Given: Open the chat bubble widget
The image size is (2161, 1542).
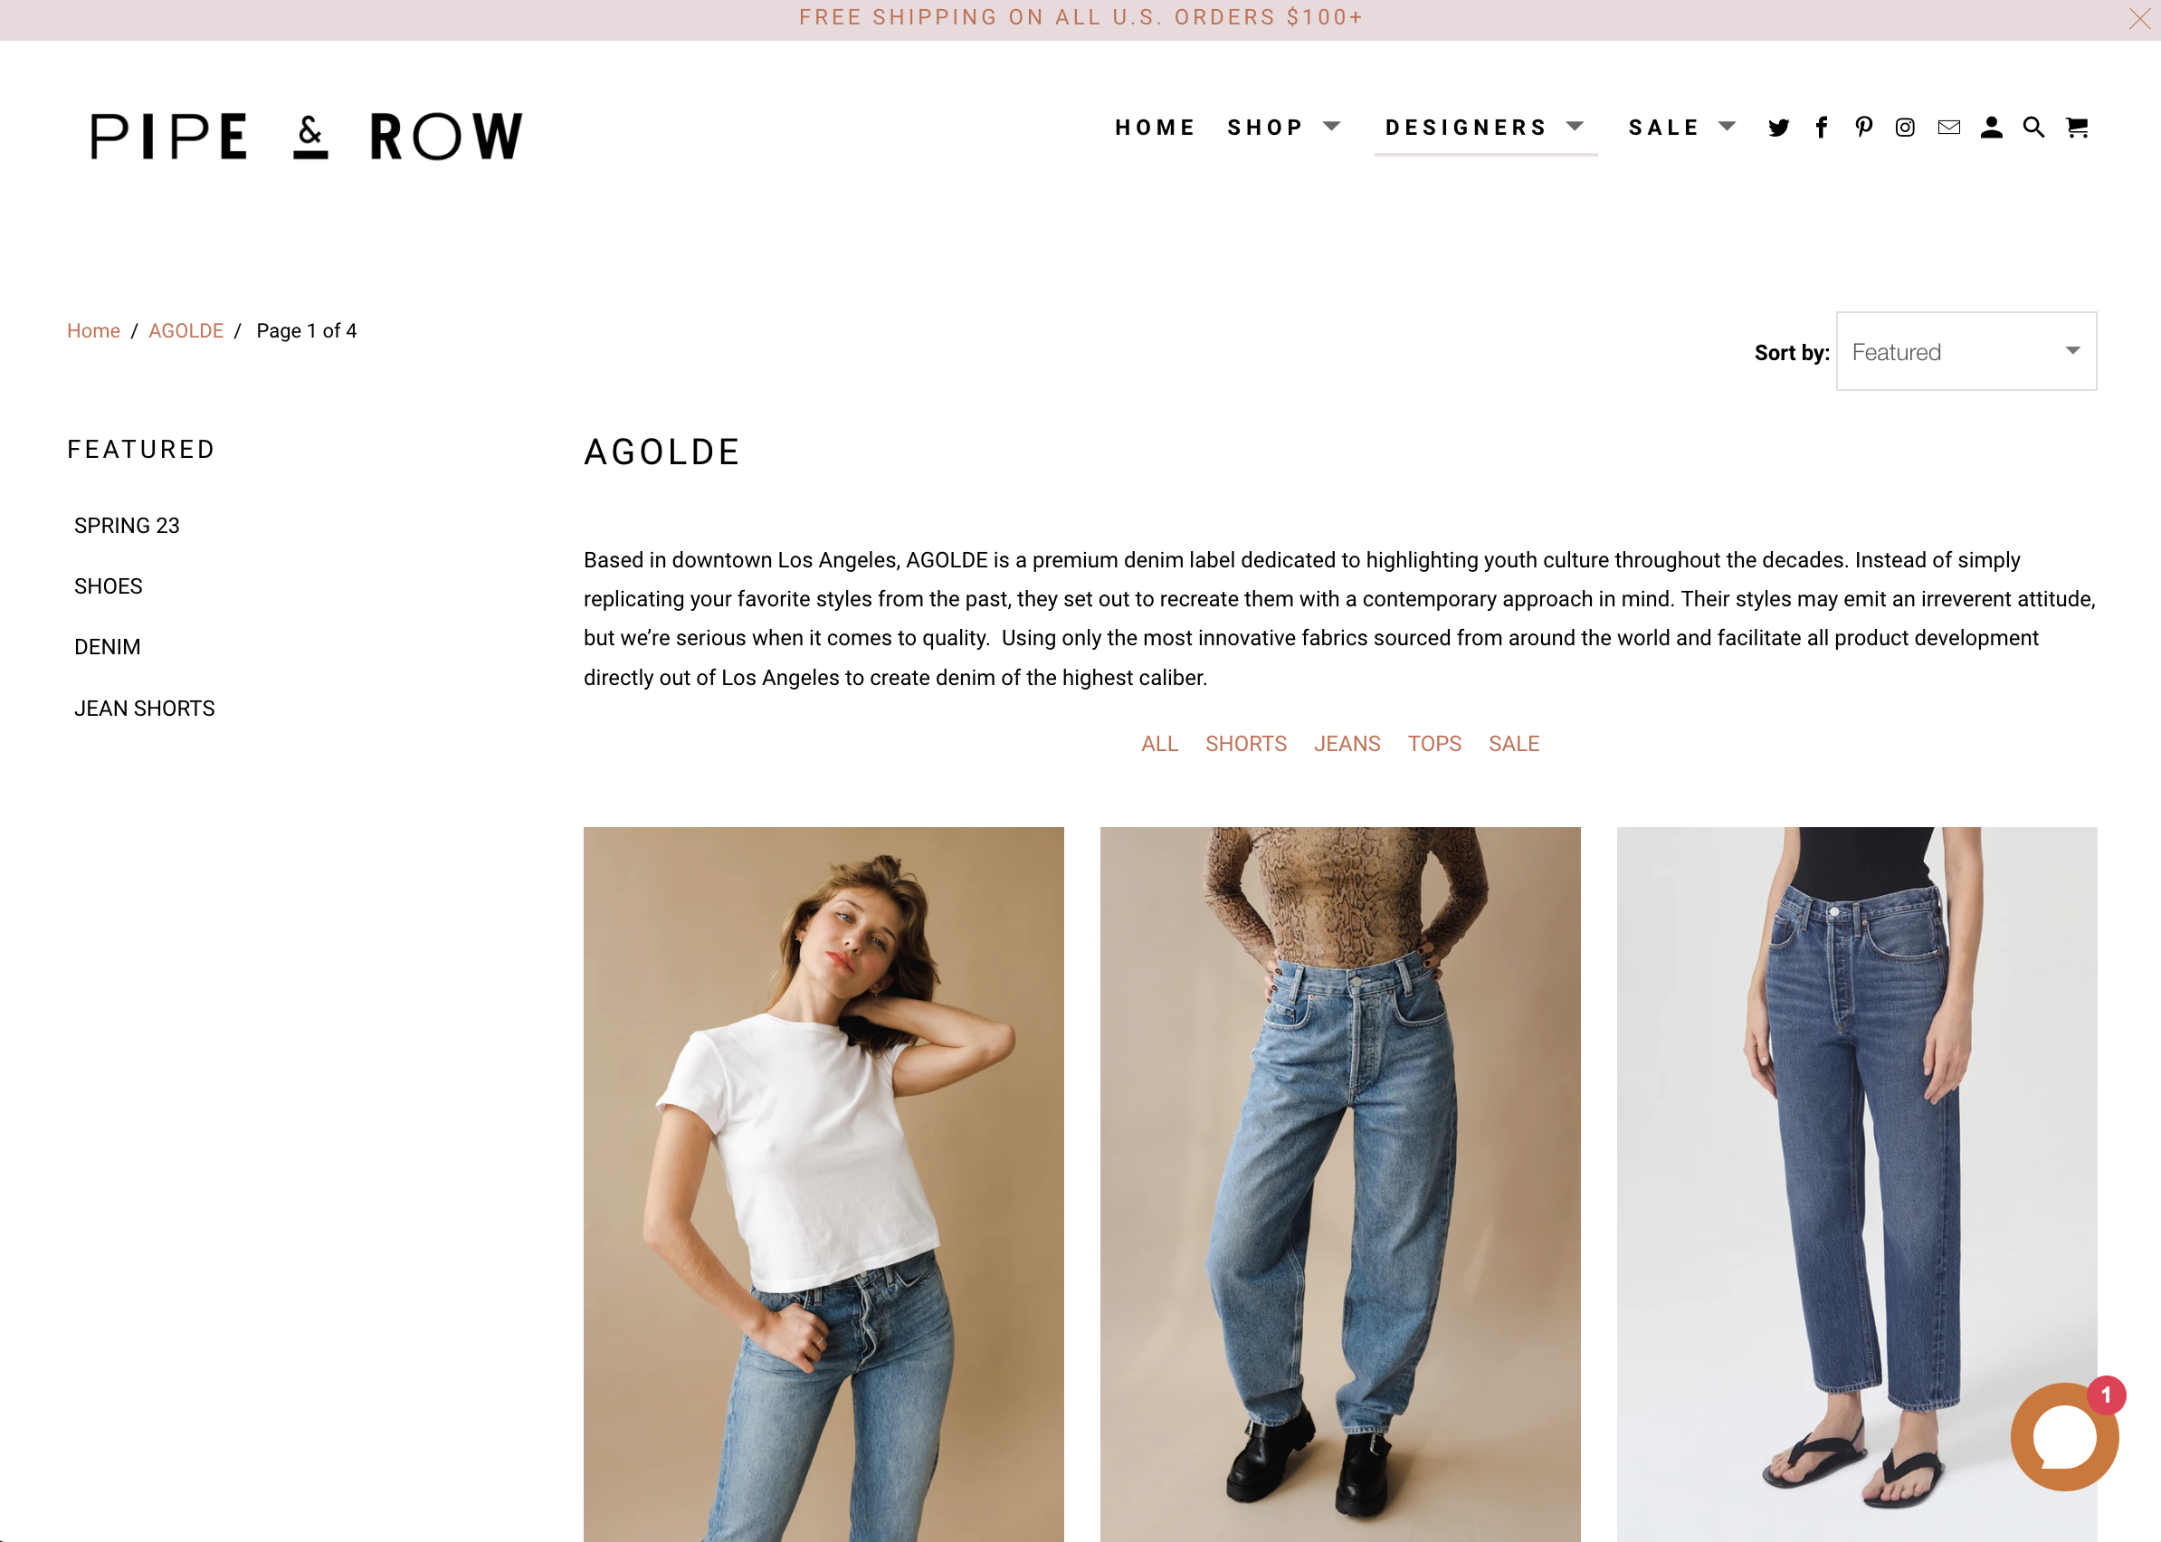Looking at the screenshot, I should (x=2064, y=1437).
